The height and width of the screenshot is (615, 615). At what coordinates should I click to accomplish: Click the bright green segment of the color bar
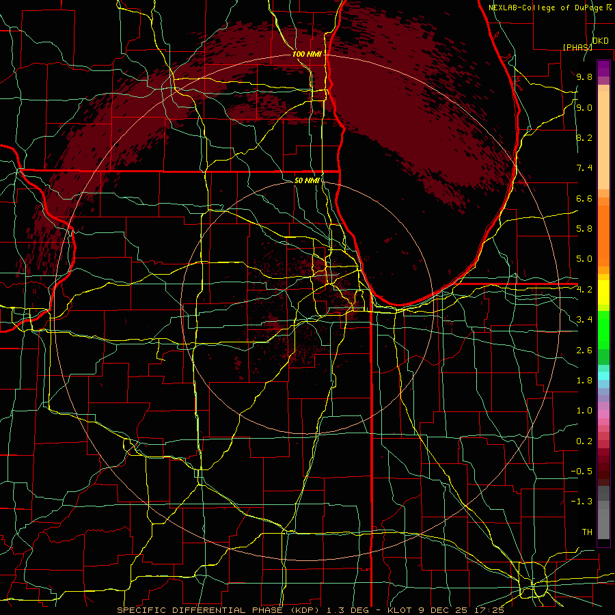point(603,329)
